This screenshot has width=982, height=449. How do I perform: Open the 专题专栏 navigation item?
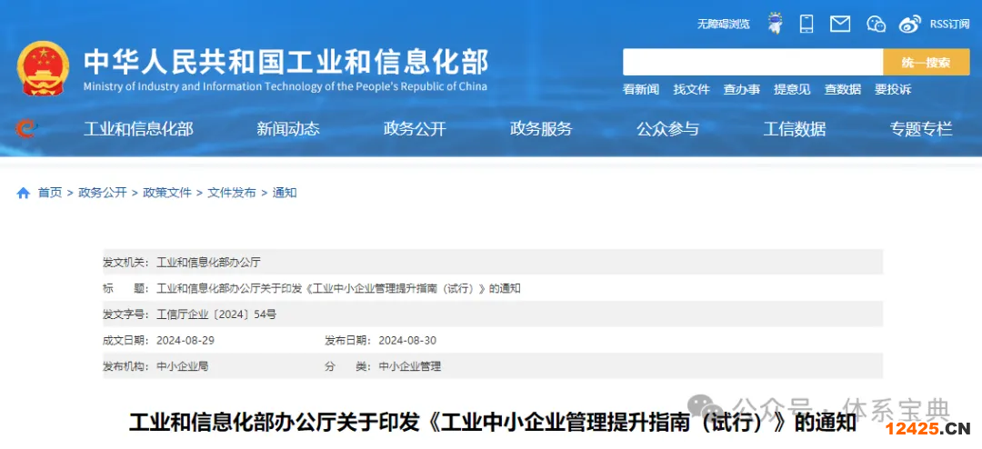point(921,129)
